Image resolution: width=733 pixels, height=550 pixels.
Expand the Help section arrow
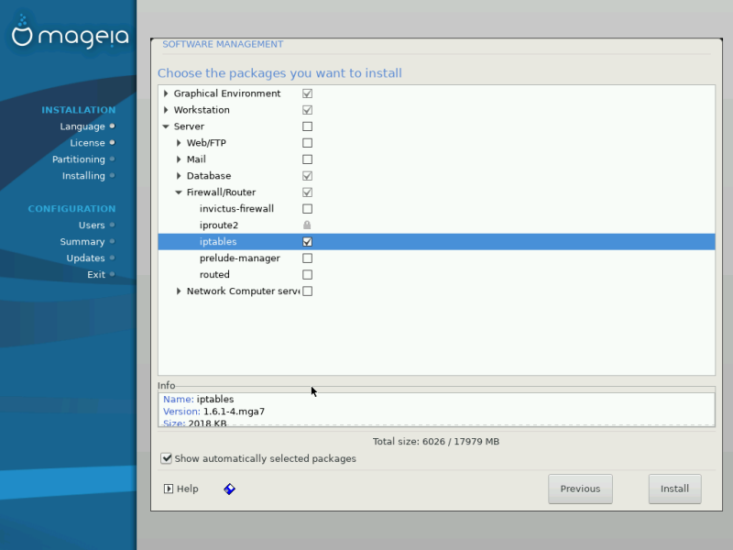[x=169, y=489]
